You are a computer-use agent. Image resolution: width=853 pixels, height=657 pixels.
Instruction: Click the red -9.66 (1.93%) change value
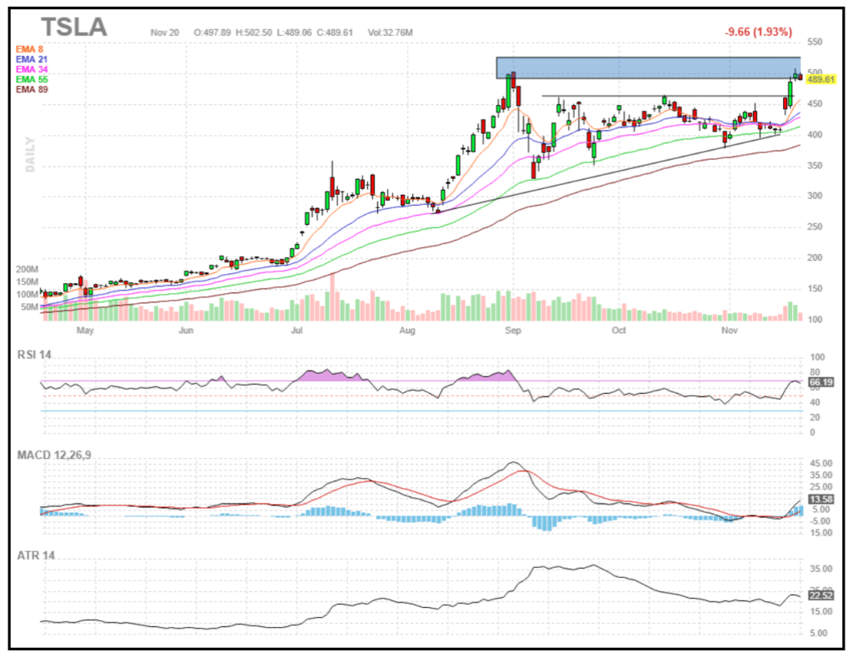758,32
